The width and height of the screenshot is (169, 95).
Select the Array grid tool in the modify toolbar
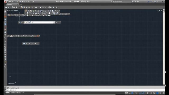tap(41, 11)
